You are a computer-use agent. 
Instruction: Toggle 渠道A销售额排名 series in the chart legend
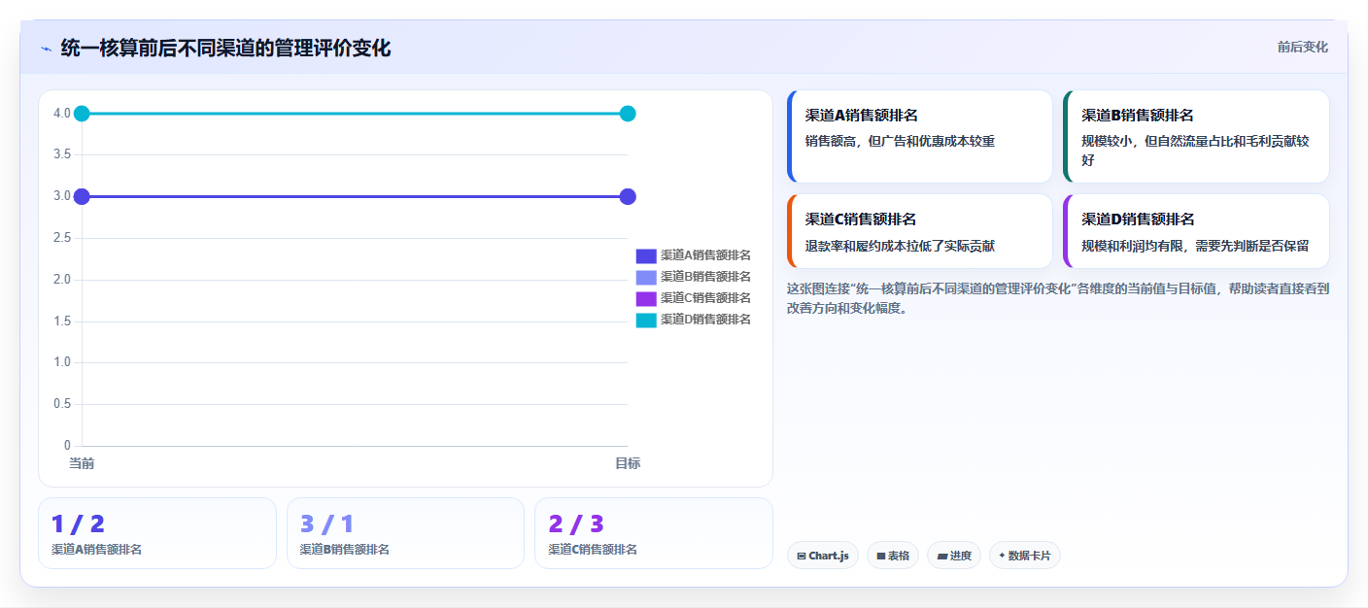pyautogui.click(x=694, y=255)
